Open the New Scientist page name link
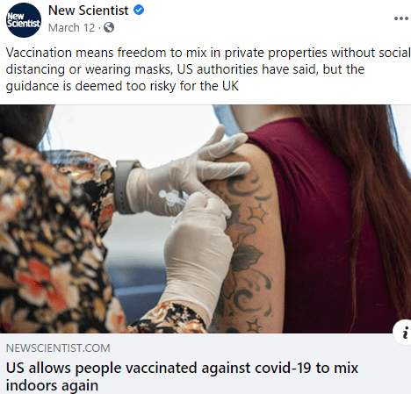 coord(88,11)
